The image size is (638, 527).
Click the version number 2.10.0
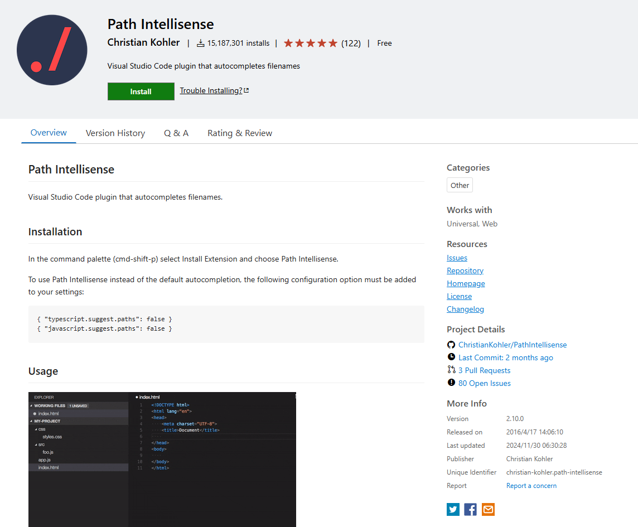click(515, 419)
